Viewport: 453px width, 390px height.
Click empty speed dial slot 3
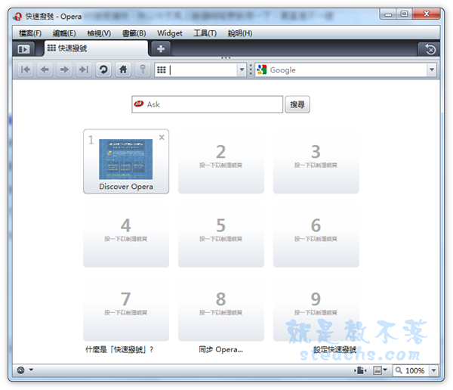pyautogui.click(x=316, y=162)
